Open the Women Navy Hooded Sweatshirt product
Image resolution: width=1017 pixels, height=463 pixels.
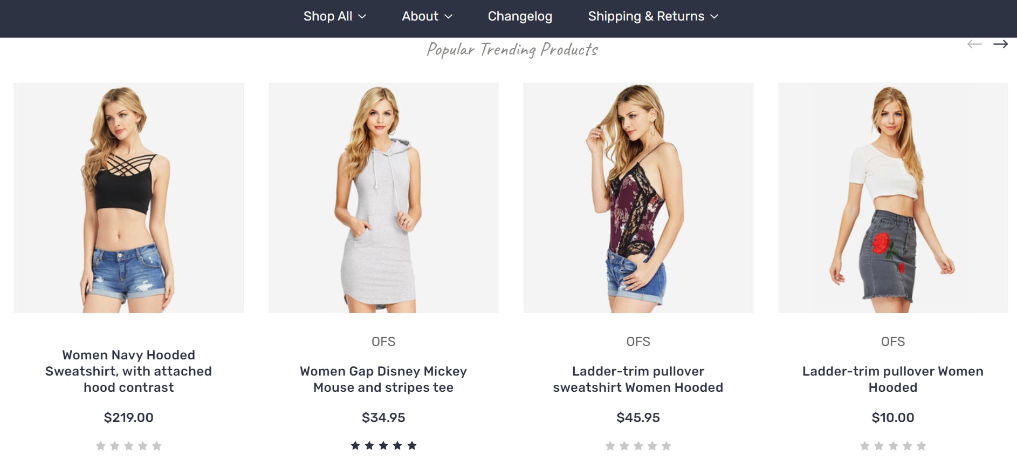coord(128,371)
